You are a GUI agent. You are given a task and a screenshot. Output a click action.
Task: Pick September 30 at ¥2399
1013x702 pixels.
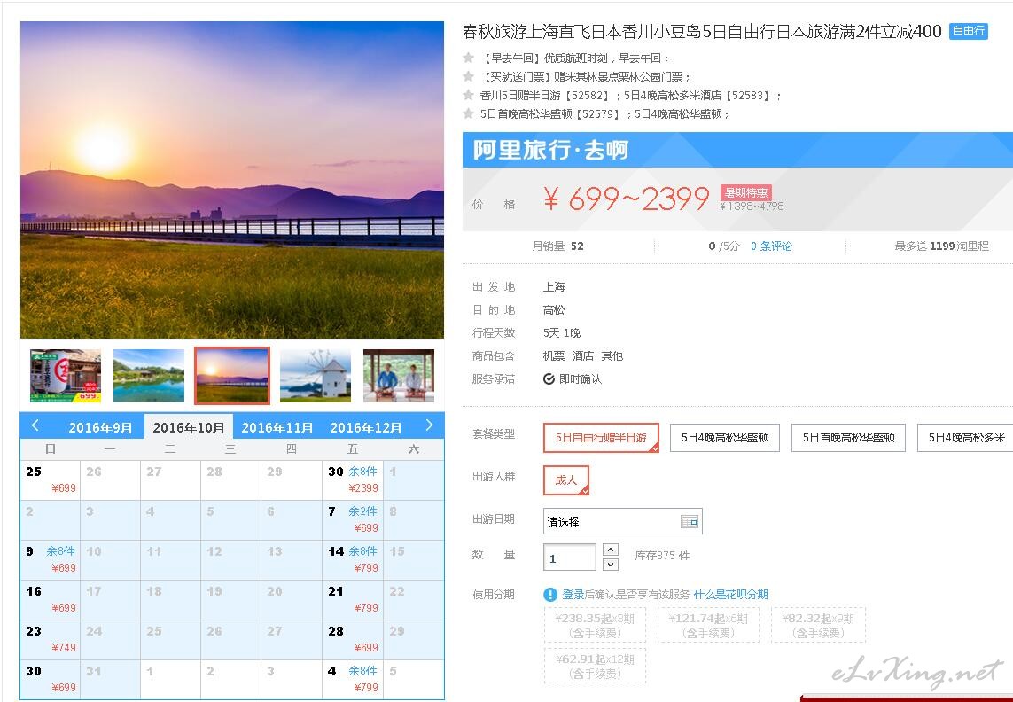tap(353, 480)
